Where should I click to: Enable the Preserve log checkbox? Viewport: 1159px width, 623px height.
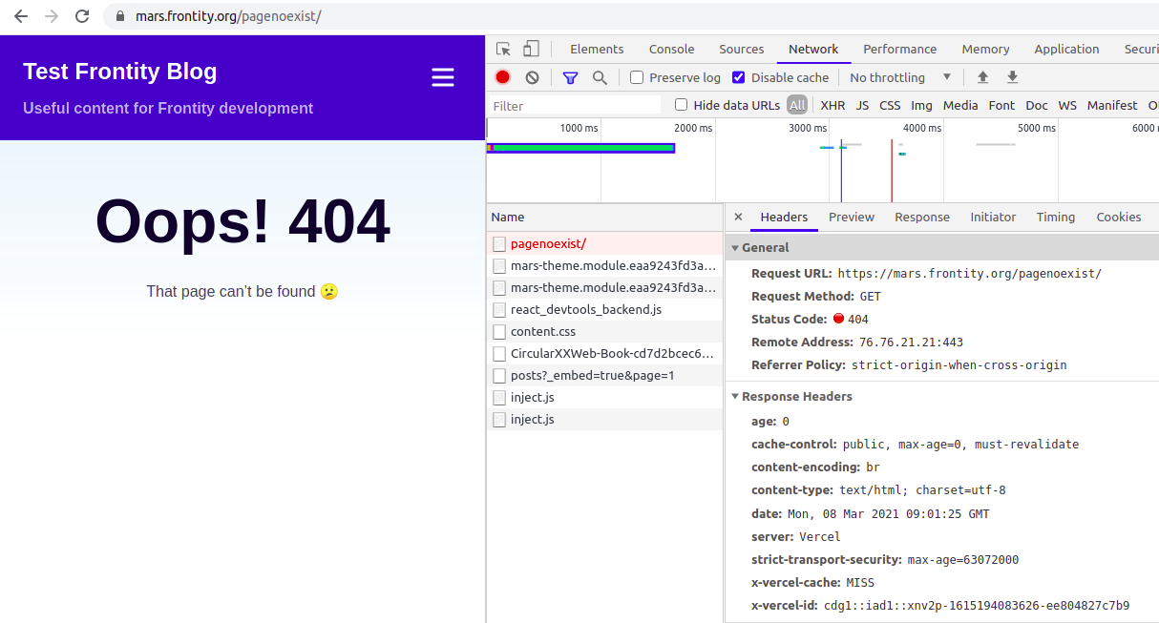(638, 77)
